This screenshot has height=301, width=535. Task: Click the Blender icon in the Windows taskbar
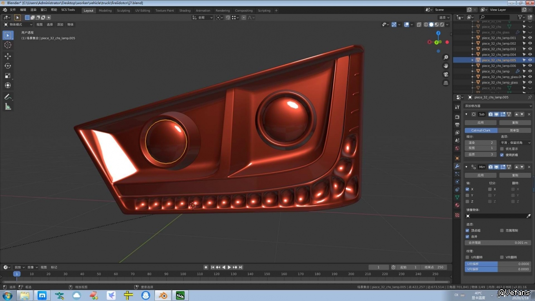(x=163, y=296)
